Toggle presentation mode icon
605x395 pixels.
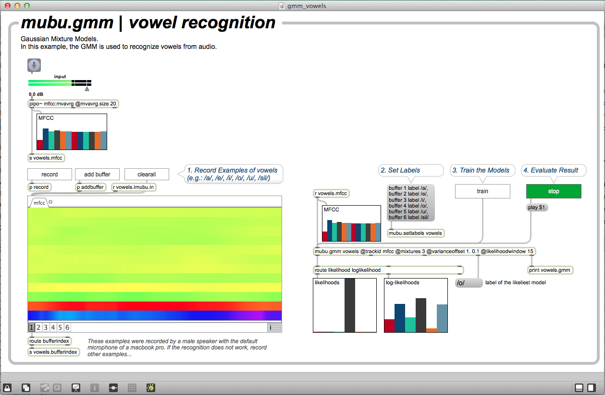tap(76, 387)
